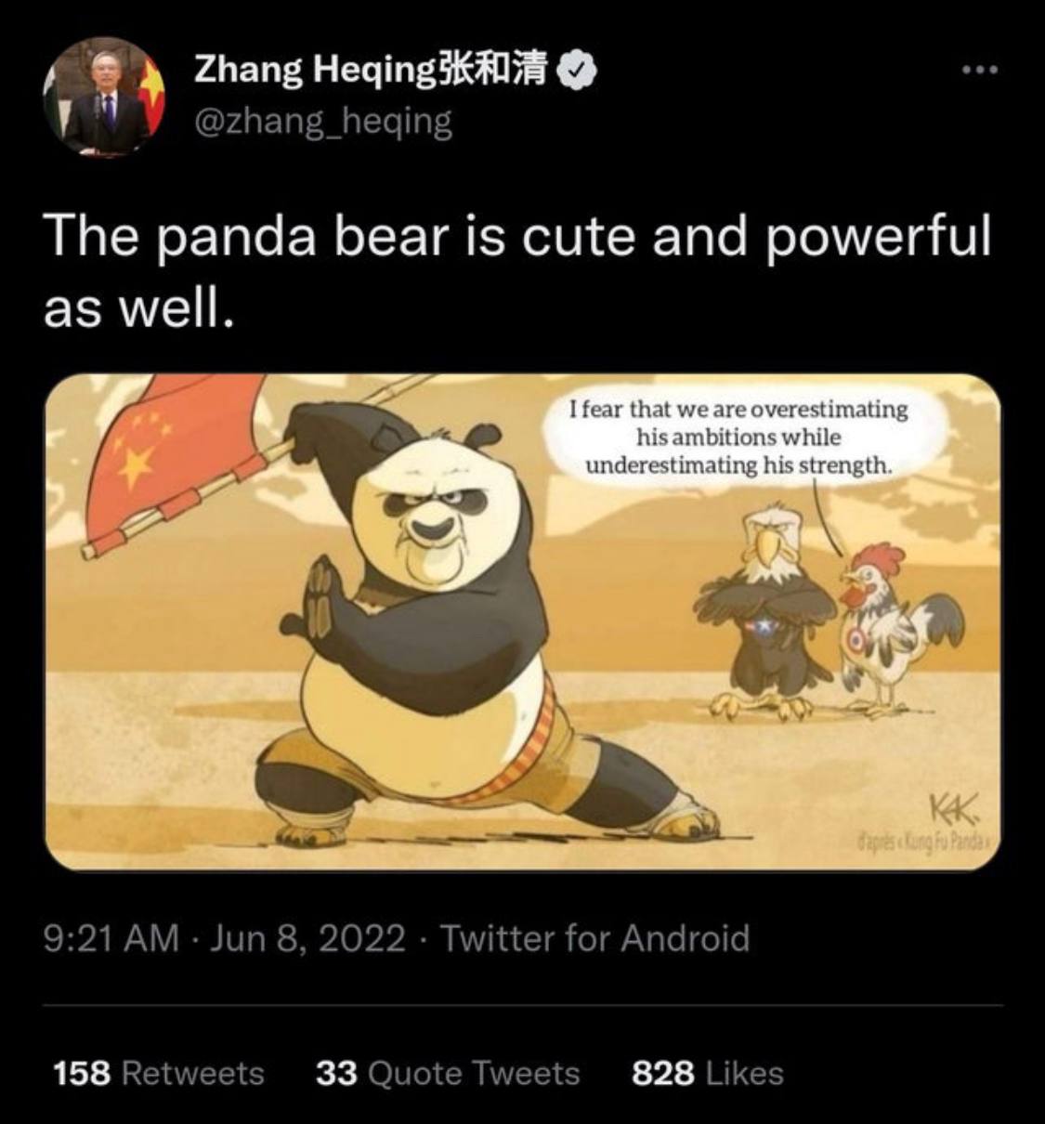Click the tweet text about panda bear
Screen dimensions: 1045x1124
point(517,269)
